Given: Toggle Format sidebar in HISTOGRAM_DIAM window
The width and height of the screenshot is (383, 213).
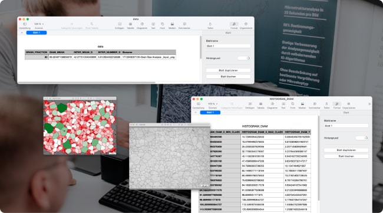Looking at the screenshot, I should pos(337,106).
